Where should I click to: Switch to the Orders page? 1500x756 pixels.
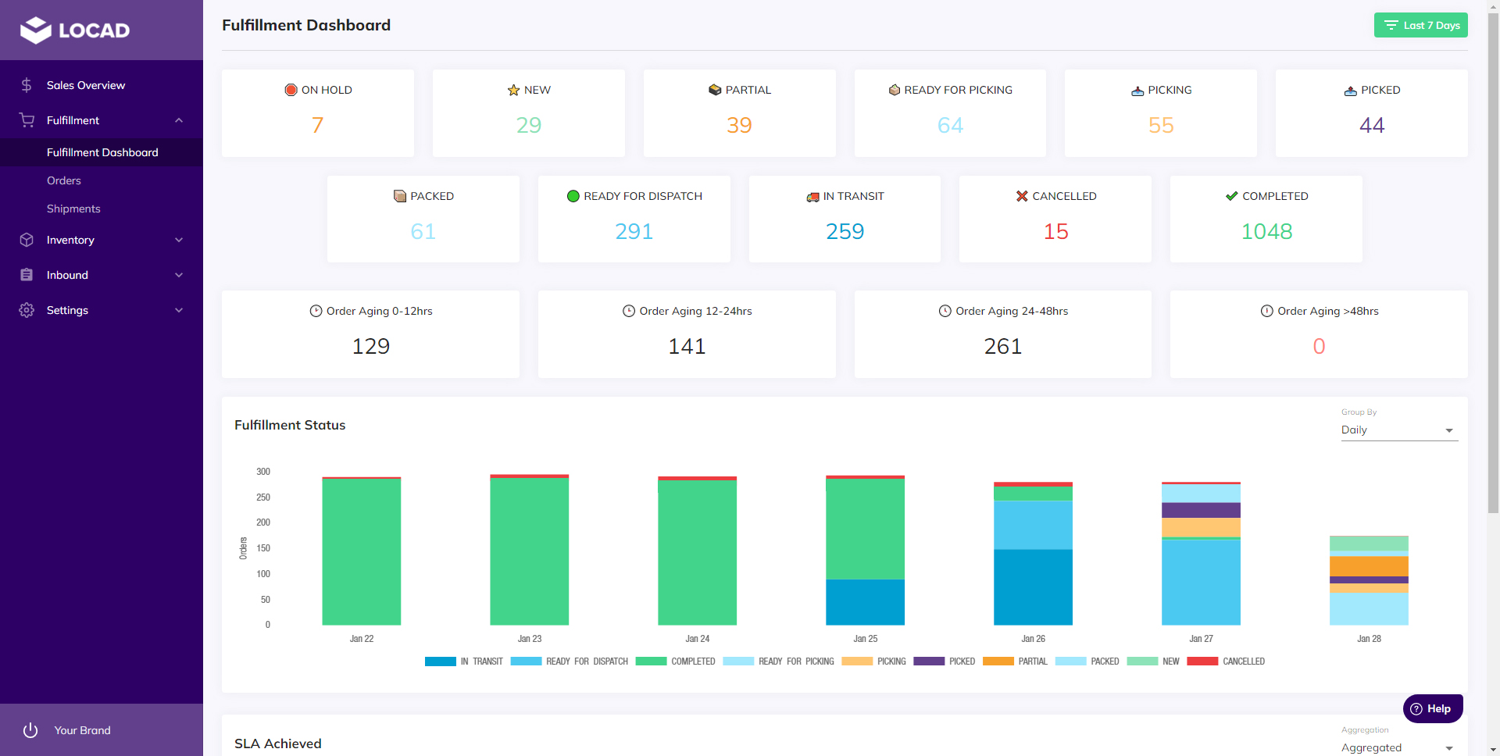coord(64,180)
